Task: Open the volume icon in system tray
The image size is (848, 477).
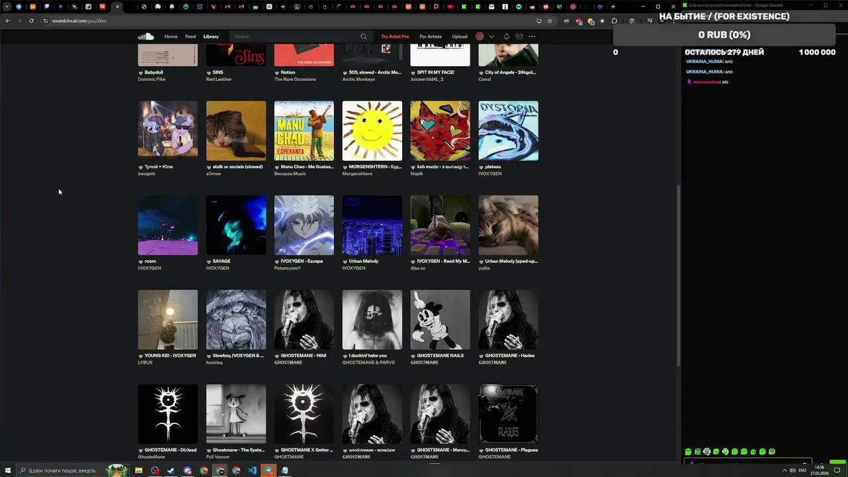Action: (x=793, y=470)
